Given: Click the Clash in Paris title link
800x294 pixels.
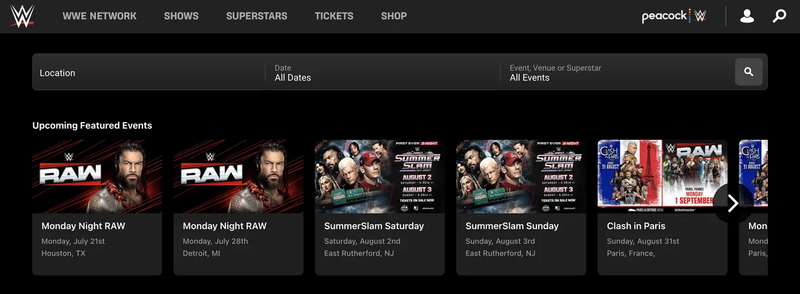Looking at the screenshot, I should (636, 226).
